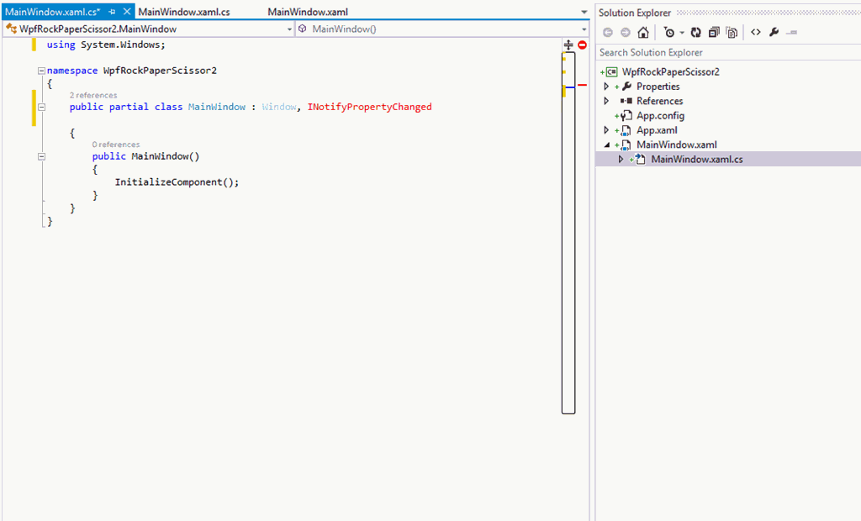This screenshot has width=861, height=521.
Task: Toggle Show All Files in Solution Explorer
Action: point(732,32)
